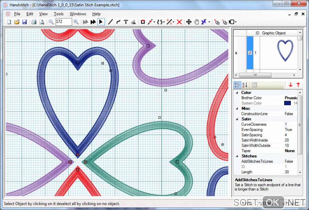
Task: Click the print icon in toolbar
Action: pos(34,22)
